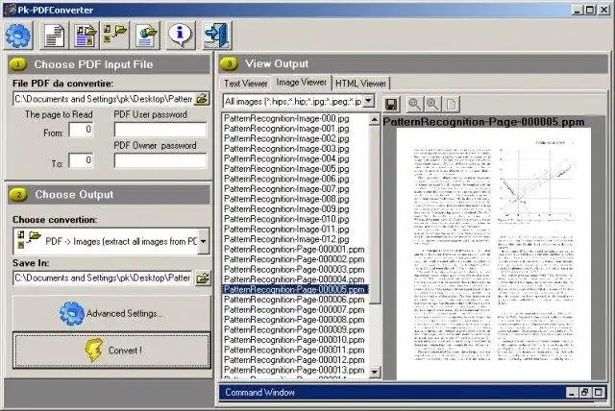This screenshot has height=411, width=615.
Task: Select PDF extract images toolbar icon
Action: tap(115, 36)
